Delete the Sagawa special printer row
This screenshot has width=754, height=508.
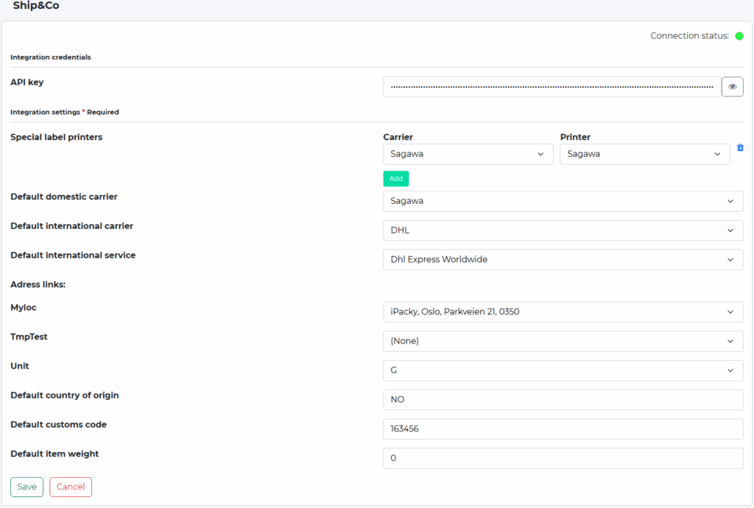click(x=740, y=147)
